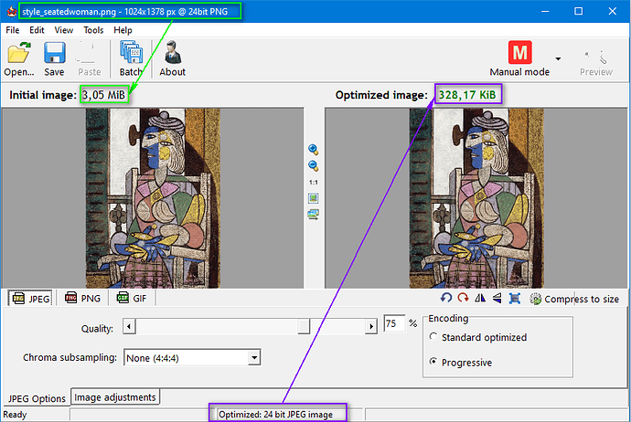Open the Edit menu

(37, 30)
